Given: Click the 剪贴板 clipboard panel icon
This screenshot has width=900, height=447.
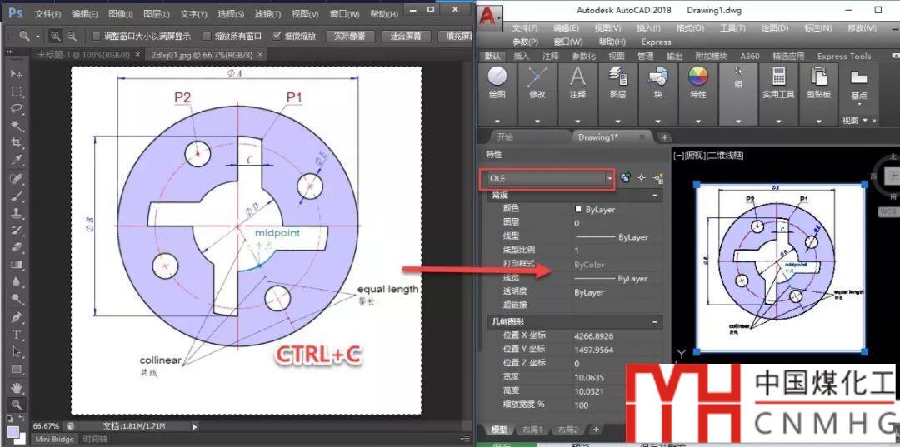Looking at the screenshot, I should pos(820,77).
